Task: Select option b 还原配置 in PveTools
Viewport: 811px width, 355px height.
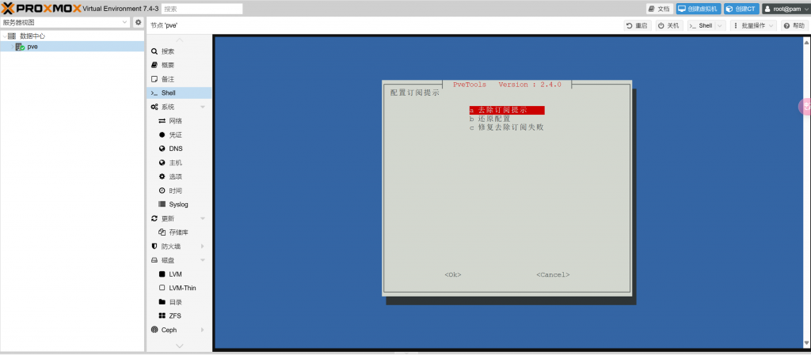Action: click(x=490, y=119)
